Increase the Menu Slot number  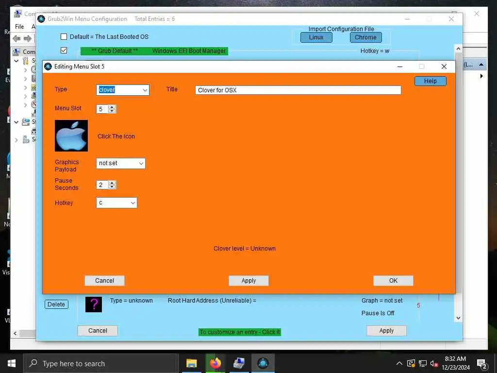point(112,107)
